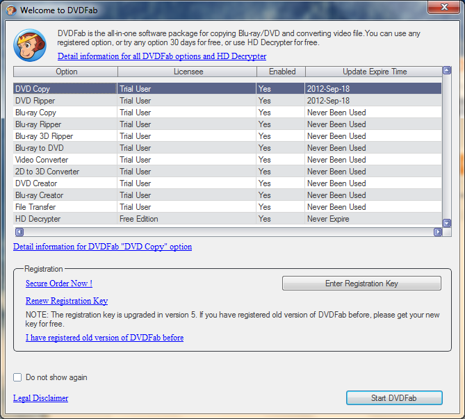Select the File Transfer row
The image size is (465, 419).
(x=227, y=207)
